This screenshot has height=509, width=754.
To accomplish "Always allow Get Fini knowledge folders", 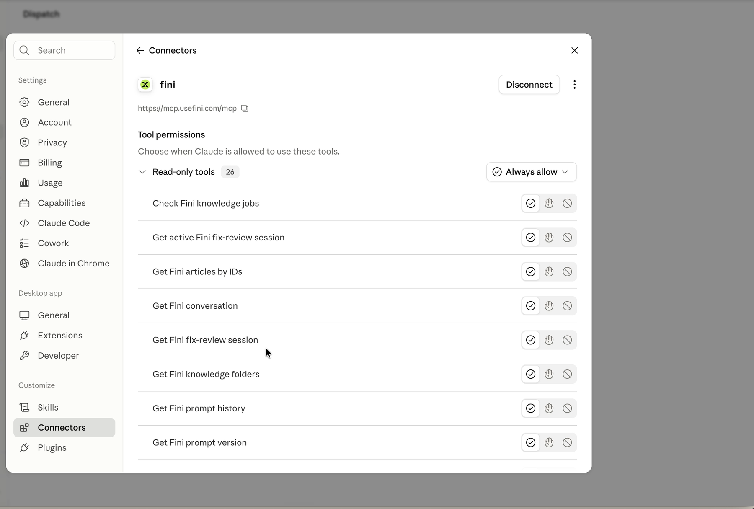I will pyautogui.click(x=531, y=374).
